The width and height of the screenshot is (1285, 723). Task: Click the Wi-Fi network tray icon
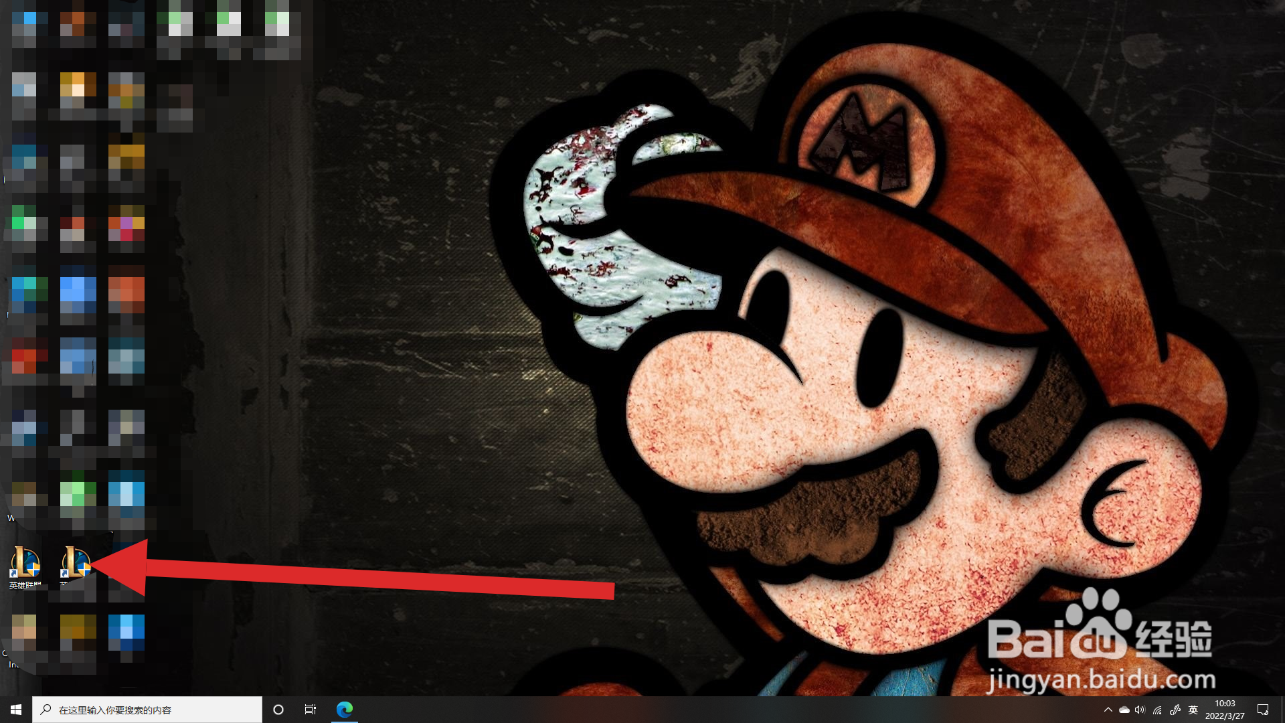tap(1157, 710)
